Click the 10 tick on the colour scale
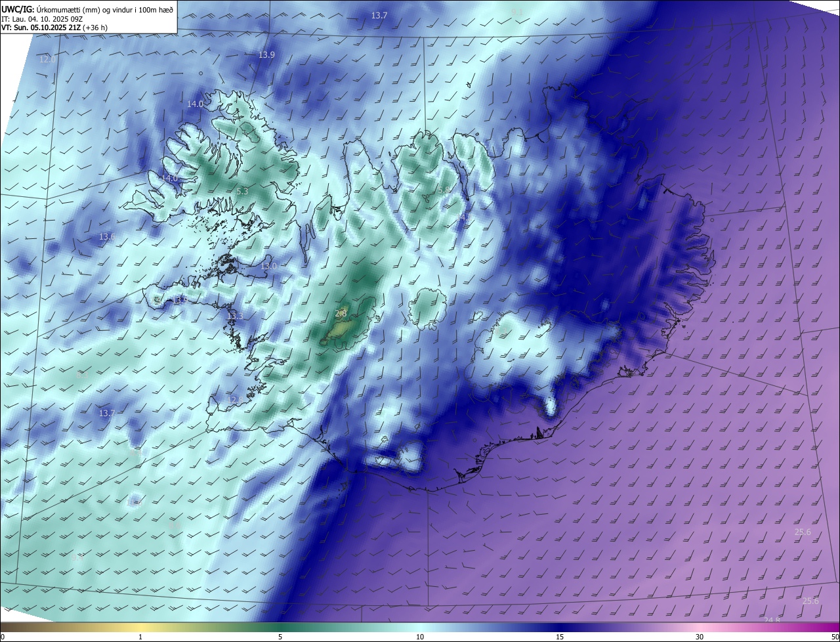The image size is (840, 642). tap(420, 637)
